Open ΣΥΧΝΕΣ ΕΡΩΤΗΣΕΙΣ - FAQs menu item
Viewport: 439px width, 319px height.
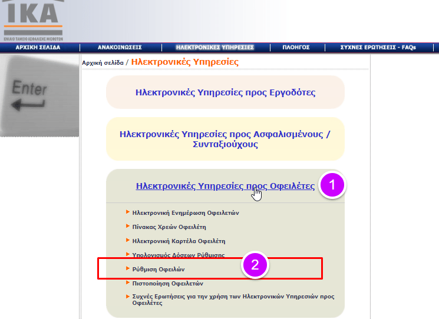[x=378, y=48]
